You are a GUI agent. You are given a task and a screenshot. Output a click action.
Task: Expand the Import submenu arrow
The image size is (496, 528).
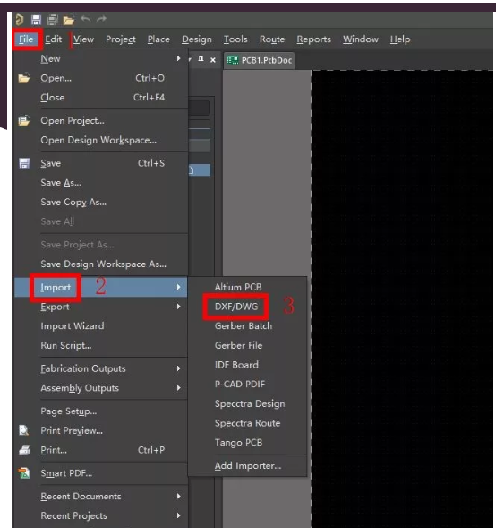pos(178,287)
